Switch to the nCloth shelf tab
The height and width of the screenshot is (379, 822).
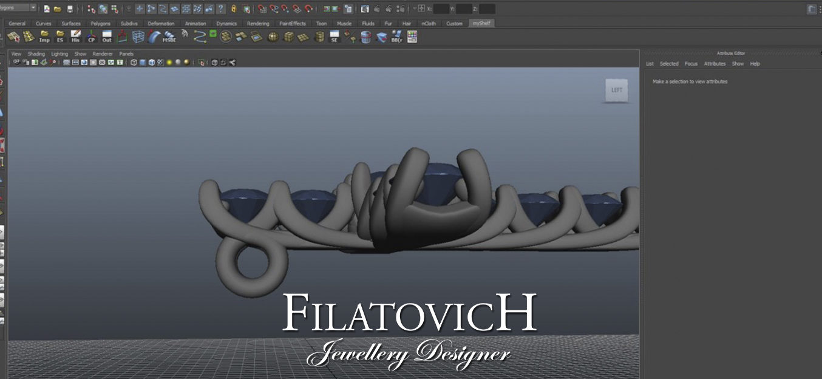point(429,24)
